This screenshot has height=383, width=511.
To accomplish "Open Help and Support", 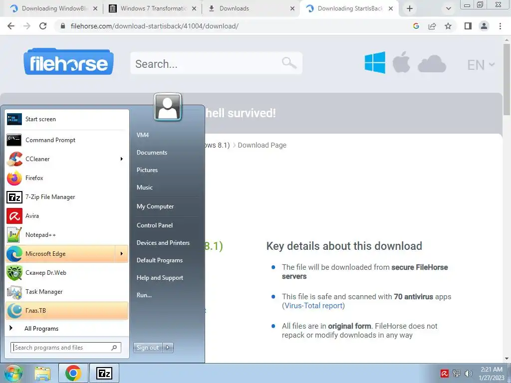I will [160, 278].
